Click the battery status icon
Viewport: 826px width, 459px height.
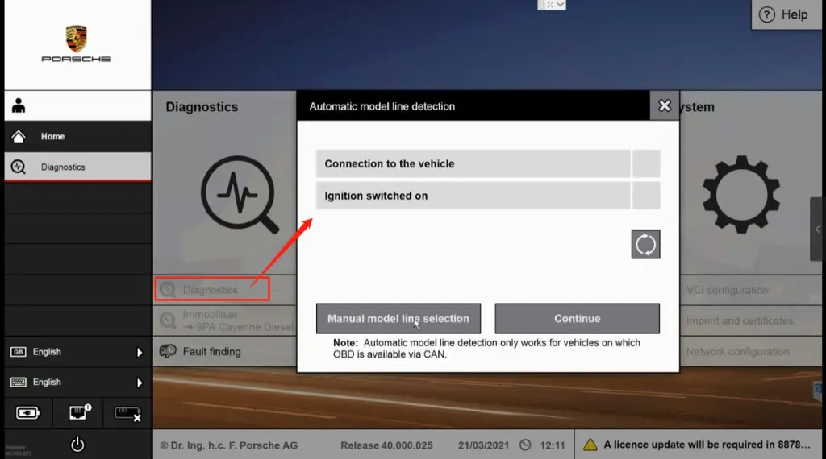click(28, 413)
